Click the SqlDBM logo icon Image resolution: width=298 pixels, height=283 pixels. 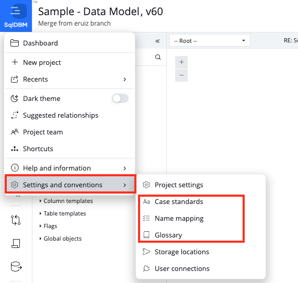16,16
